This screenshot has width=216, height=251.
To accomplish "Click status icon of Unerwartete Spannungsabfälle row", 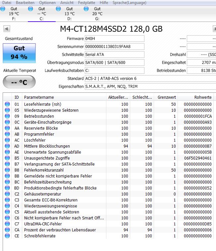I will (7, 152).
